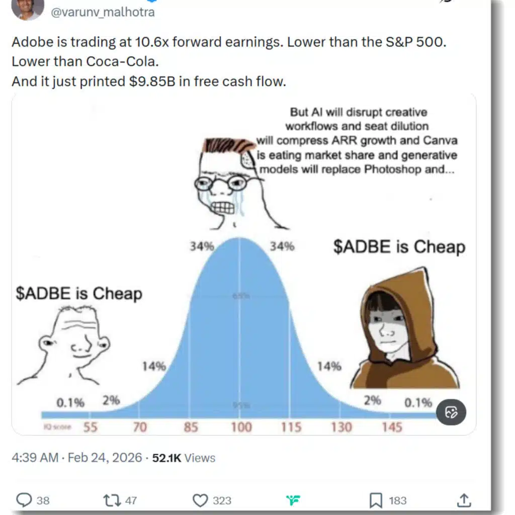This screenshot has width=515, height=515.
Task: Click the round edit-image button on the meme
Action: click(451, 412)
